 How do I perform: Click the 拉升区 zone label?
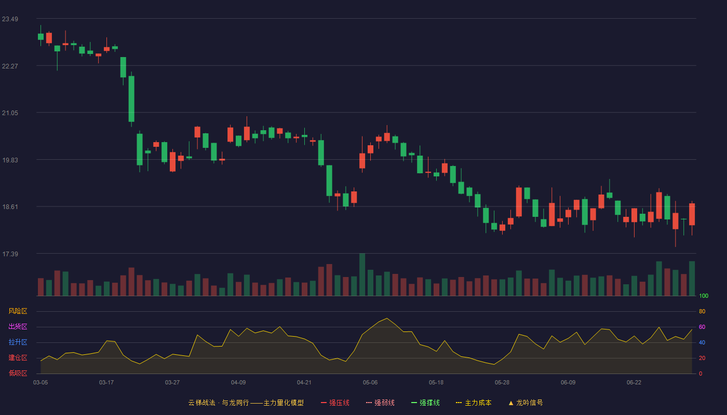(18, 342)
